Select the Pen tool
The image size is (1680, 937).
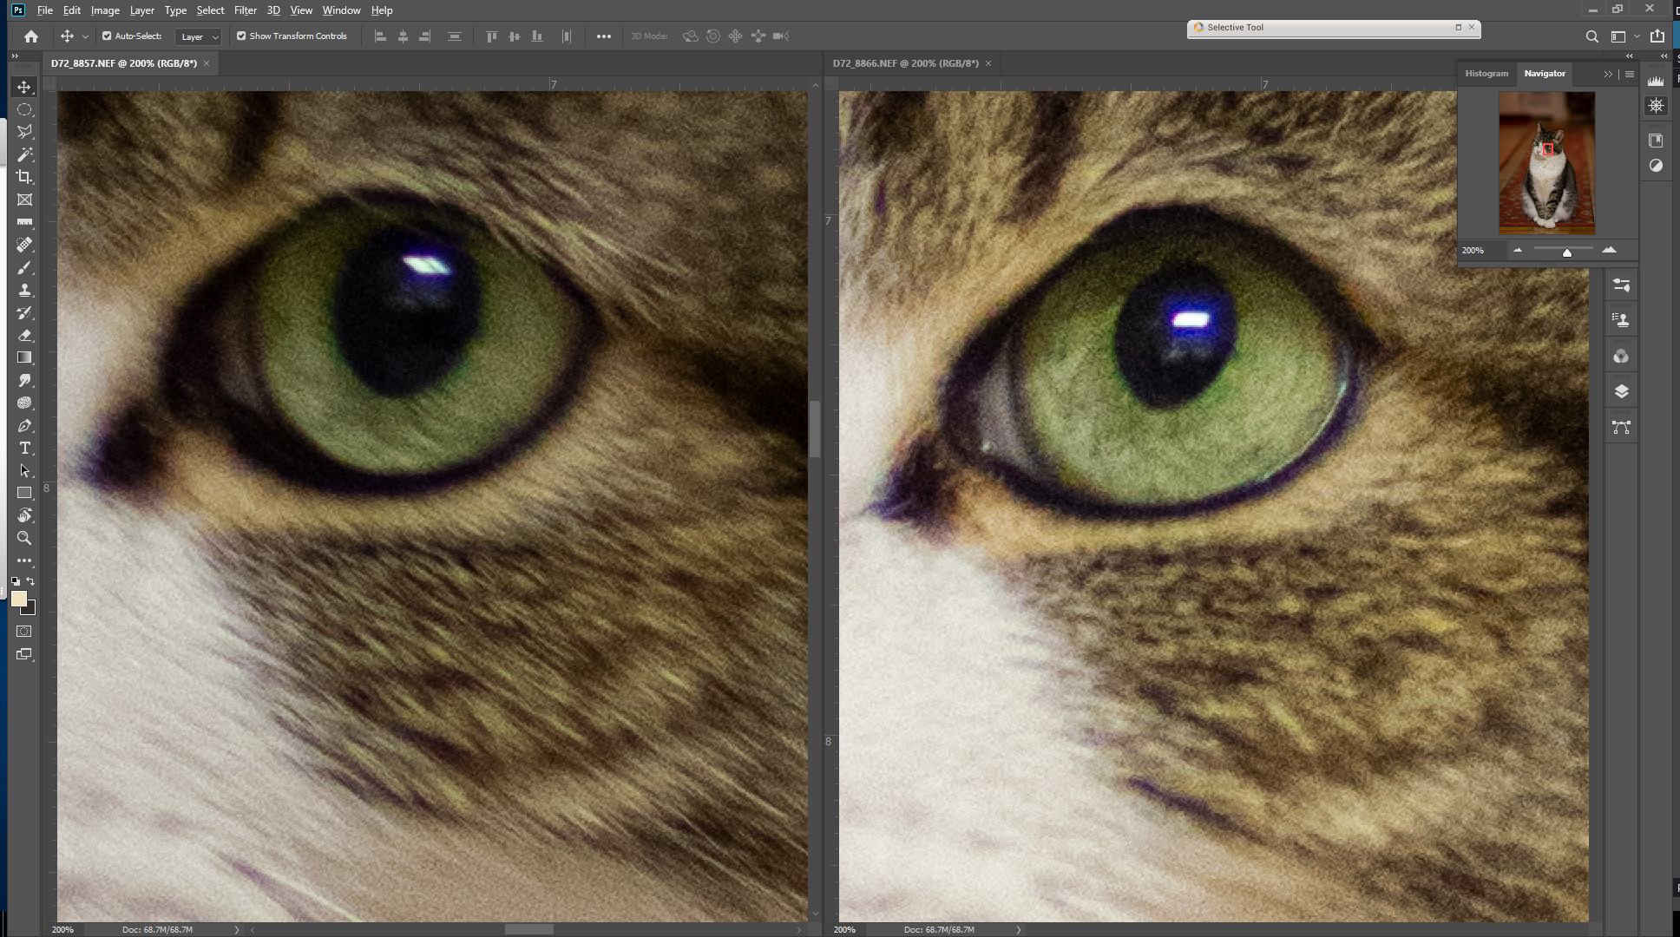coord(24,425)
